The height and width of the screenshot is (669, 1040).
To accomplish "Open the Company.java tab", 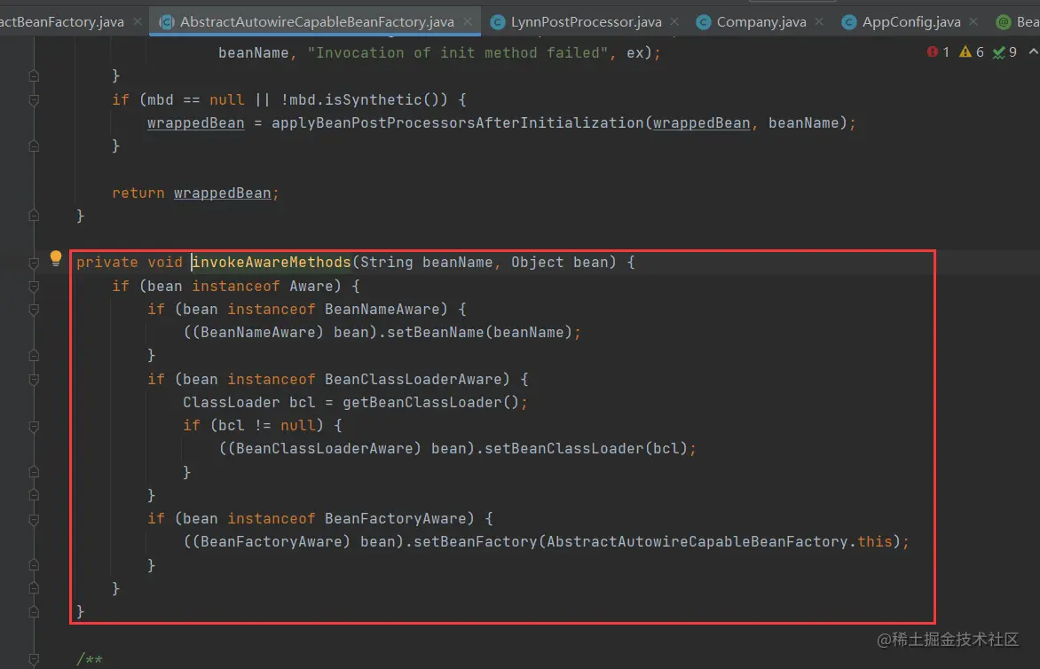I will [x=760, y=22].
